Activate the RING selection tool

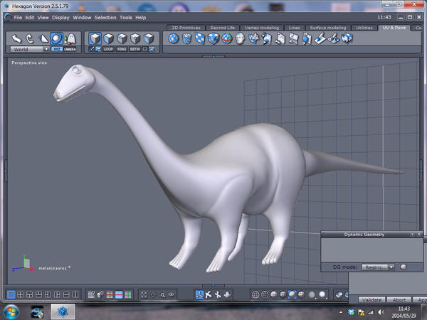tap(122, 50)
